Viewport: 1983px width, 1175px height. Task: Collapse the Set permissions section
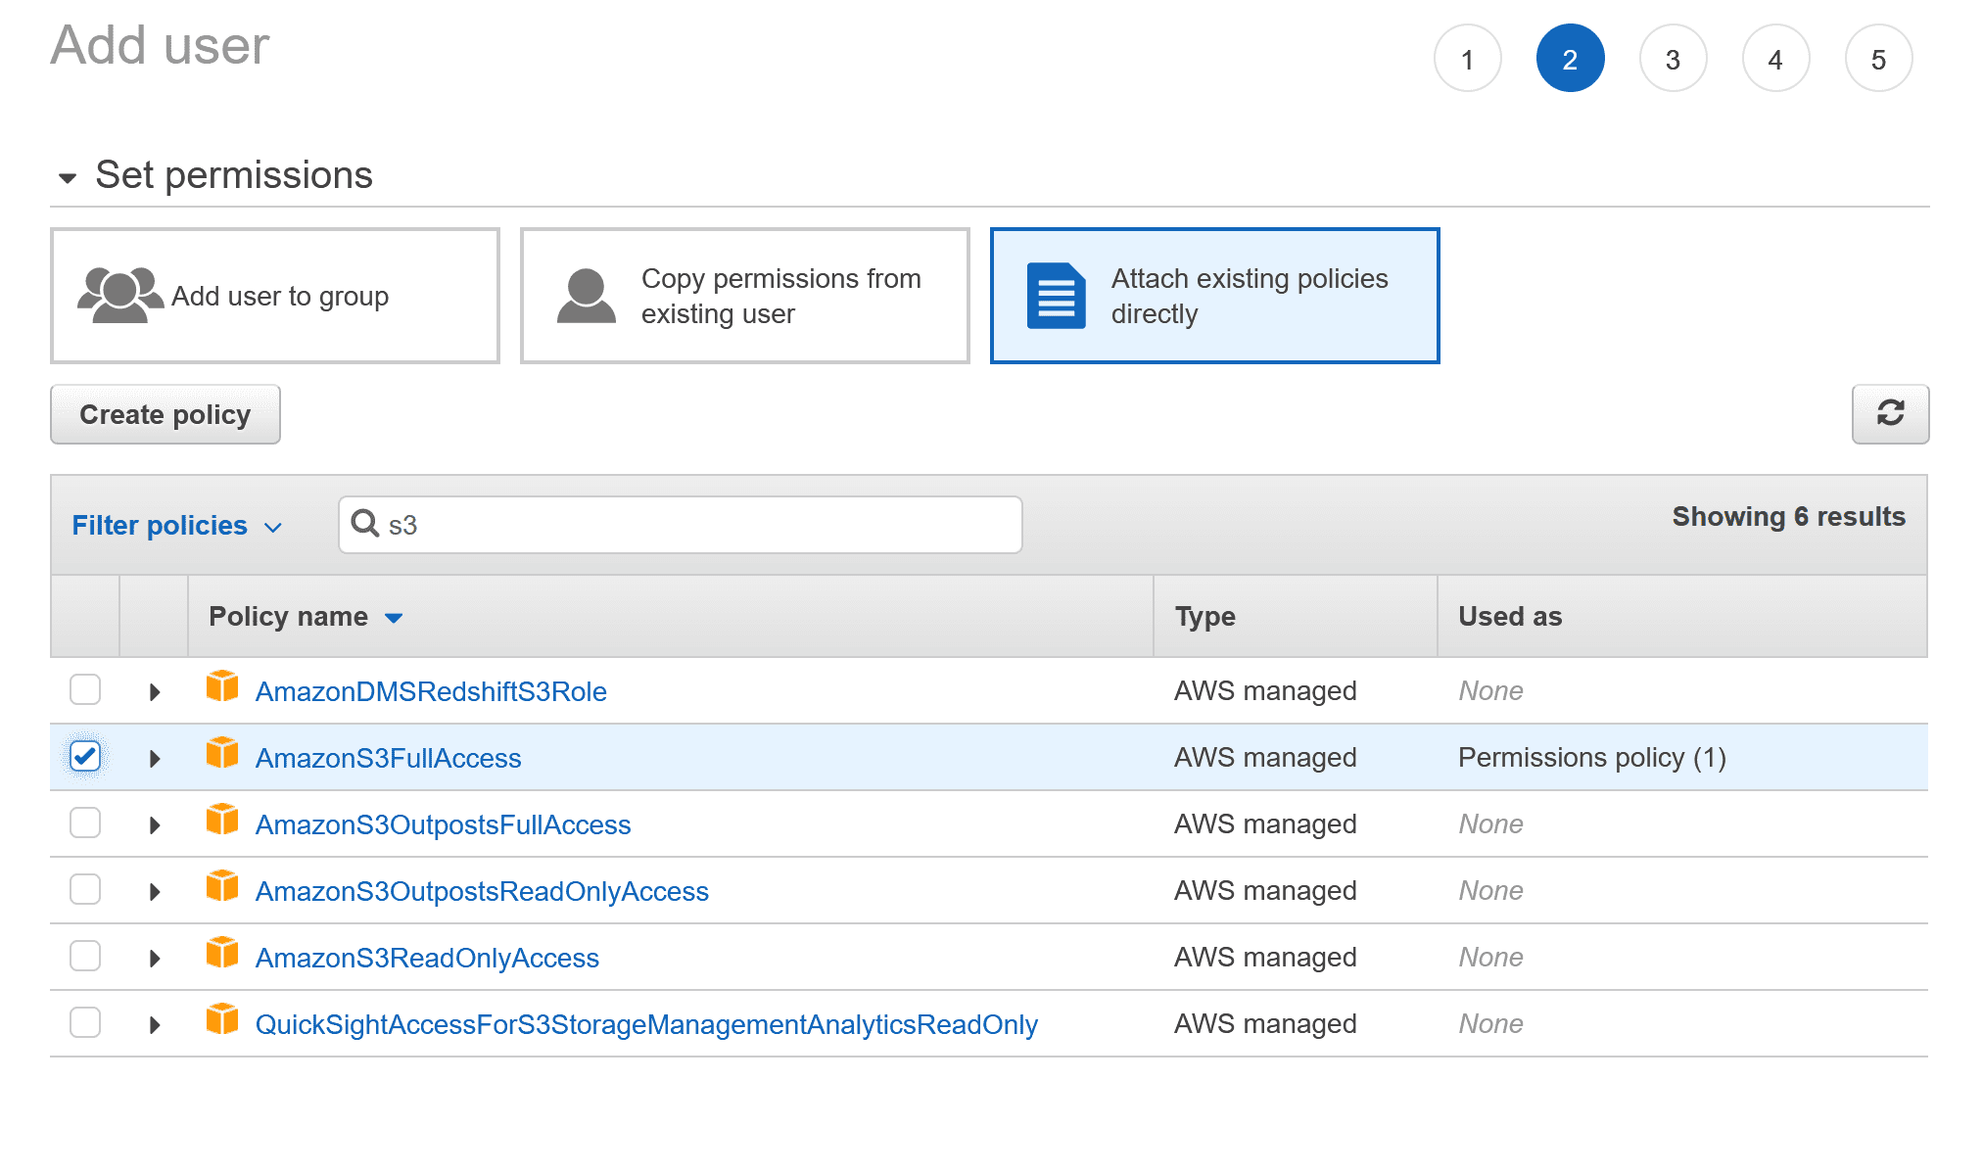(x=68, y=178)
